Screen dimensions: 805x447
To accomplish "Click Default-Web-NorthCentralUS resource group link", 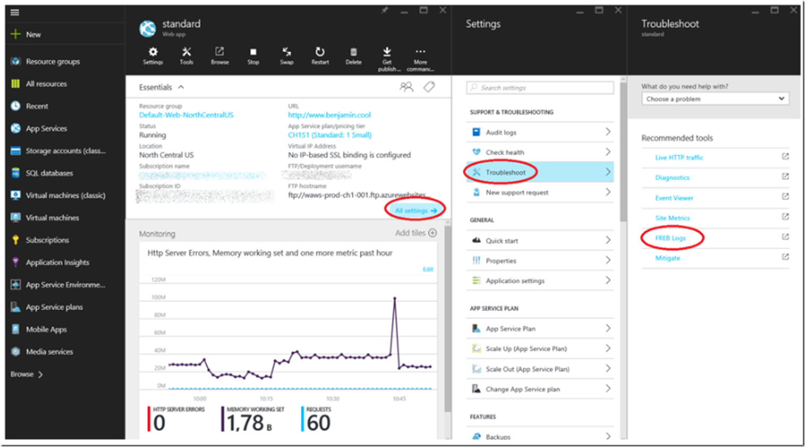I will 186,115.
